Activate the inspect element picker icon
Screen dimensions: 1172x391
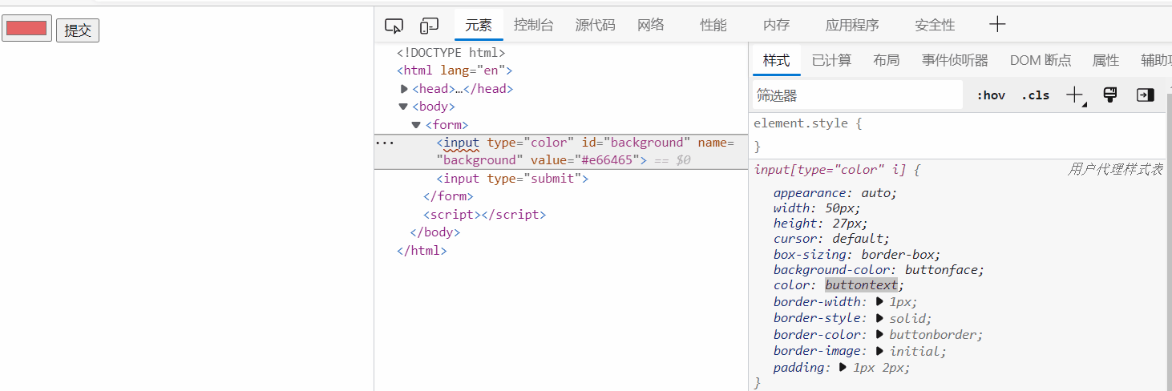point(394,26)
